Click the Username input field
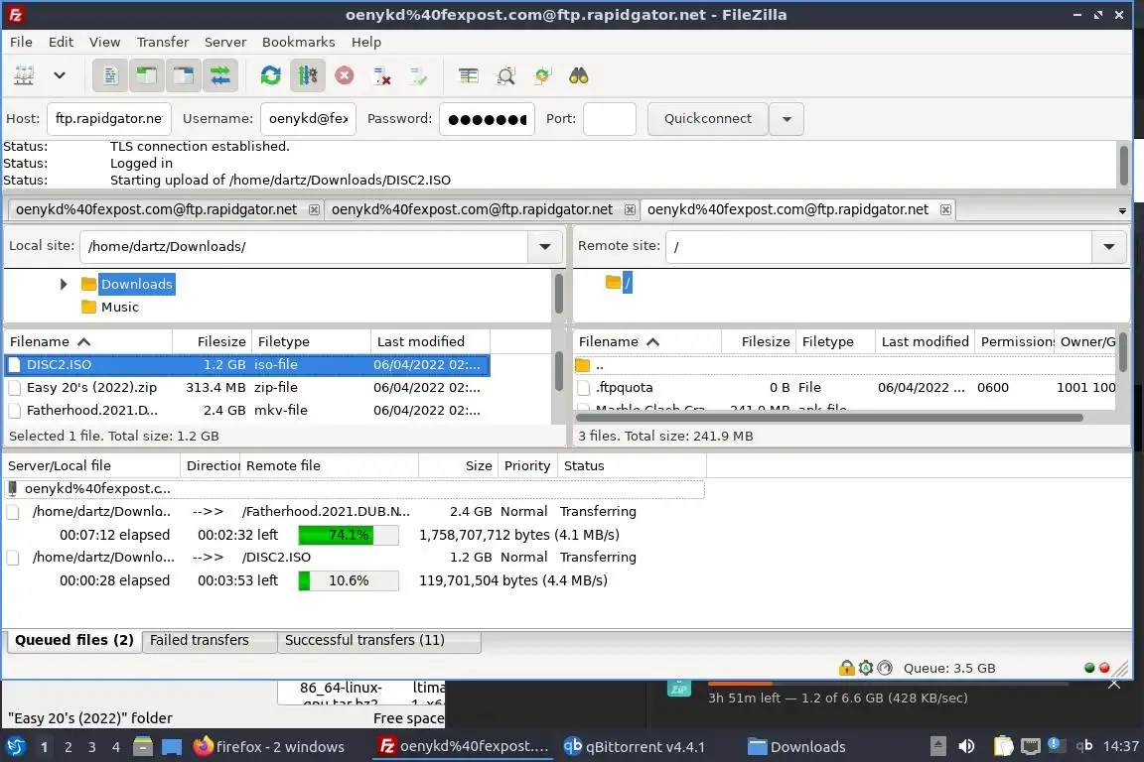Screen dimensions: 1144x762 click(308, 119)
